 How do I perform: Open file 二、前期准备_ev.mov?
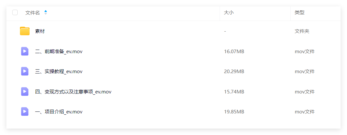tap(59, 52)
